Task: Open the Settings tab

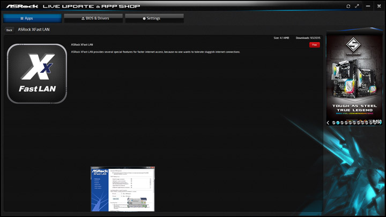Action: (x=154, y=18)
